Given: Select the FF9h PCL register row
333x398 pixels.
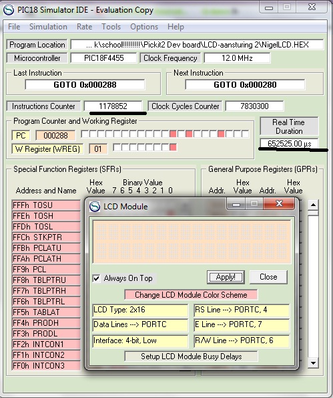Looking at the screenshot, I should (46, 270).
